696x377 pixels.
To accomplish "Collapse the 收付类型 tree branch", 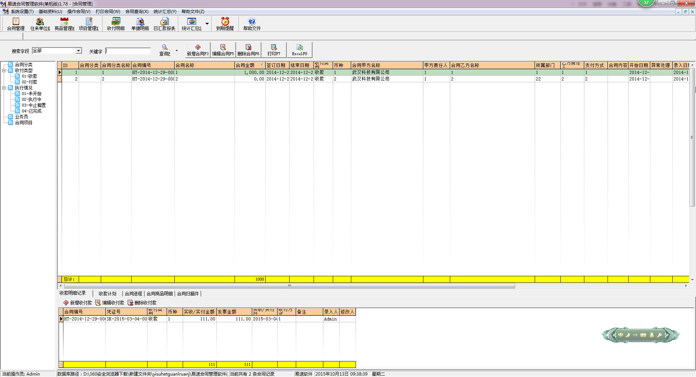I will point(4,70).
